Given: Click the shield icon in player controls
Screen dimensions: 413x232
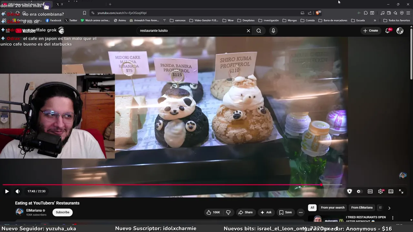Looking at the screenshot, I should pos(349,191).
